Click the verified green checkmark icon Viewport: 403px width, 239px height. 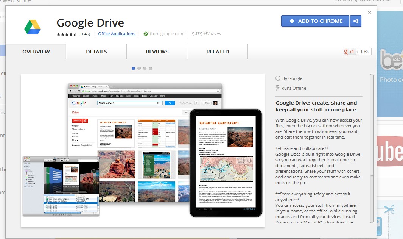tap(146, 34)
